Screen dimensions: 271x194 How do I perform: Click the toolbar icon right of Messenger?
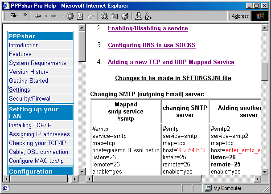(x=148, y=16)
